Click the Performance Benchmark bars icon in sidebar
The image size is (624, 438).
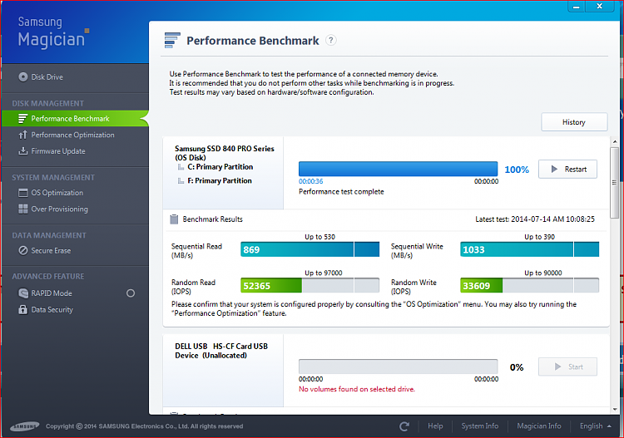coord(22,119)
